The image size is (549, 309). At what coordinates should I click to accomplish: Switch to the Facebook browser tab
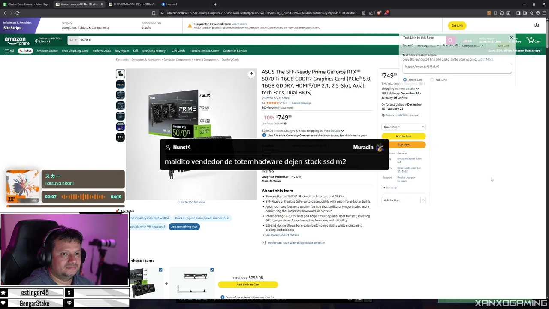172,4
